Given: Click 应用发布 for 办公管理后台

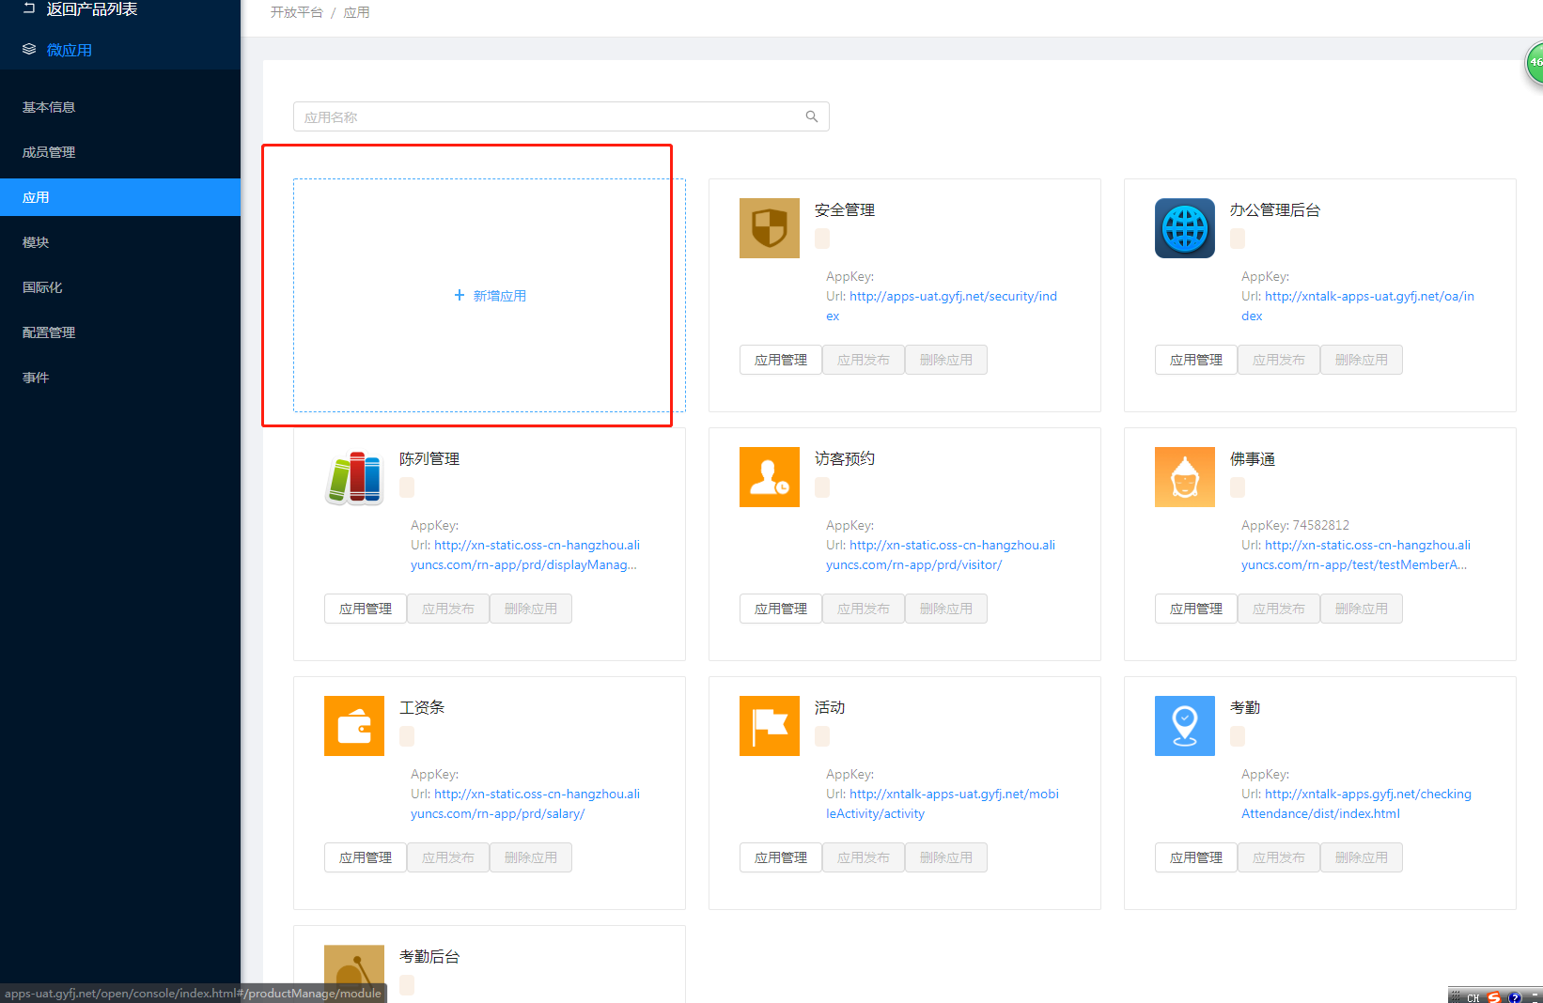Looking at the screenshot, I should tap(1279, 360).
